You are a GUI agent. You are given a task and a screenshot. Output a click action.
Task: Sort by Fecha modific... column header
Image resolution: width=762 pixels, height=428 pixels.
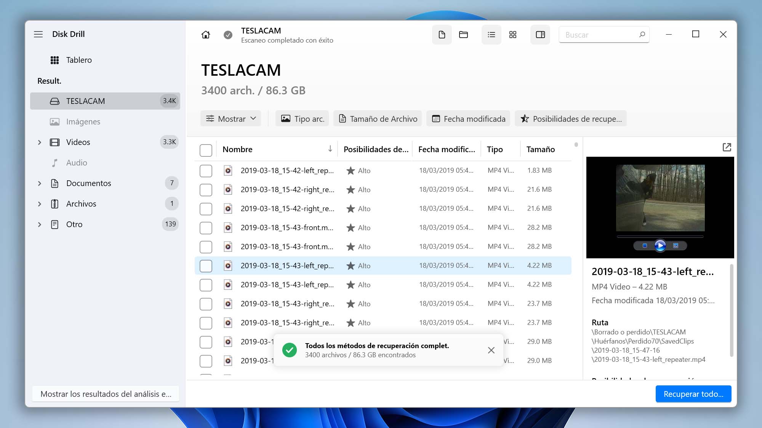447,149
